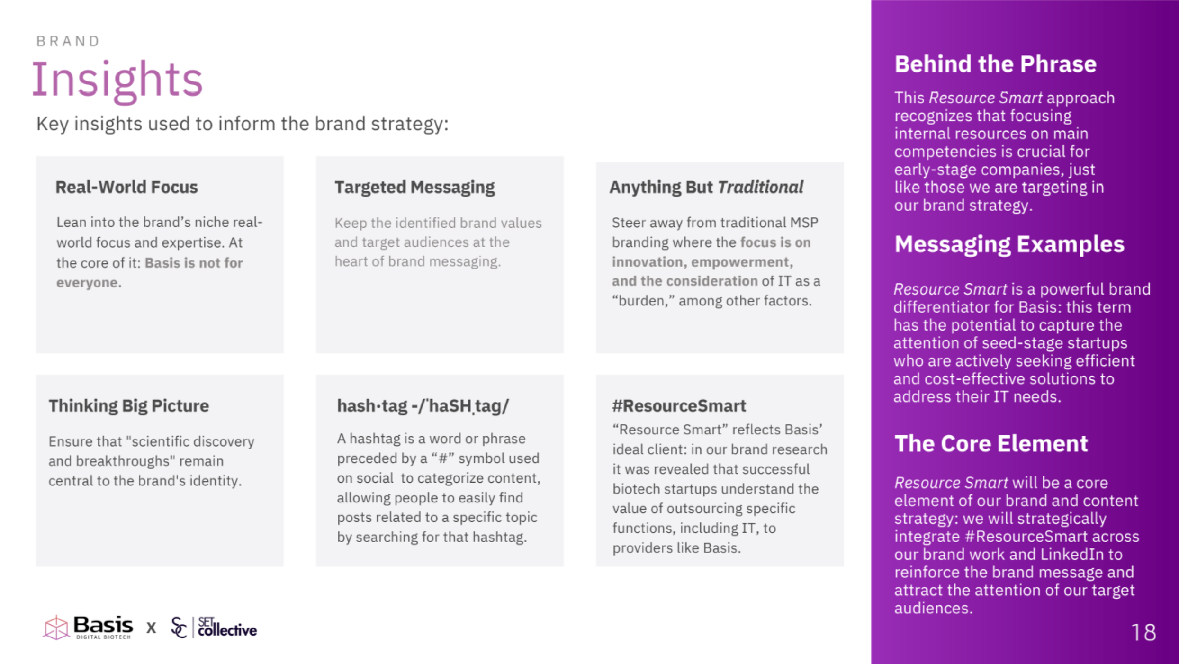Click the Basis Digital Biotech wordmark
This screenshot has height=664, width=1179.
pos(103,628)
